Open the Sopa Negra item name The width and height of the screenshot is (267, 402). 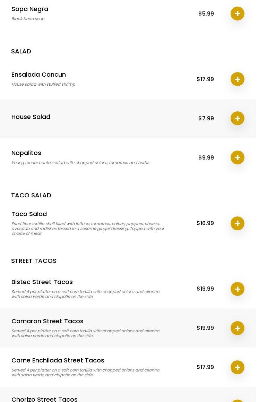tap(30, 9)
